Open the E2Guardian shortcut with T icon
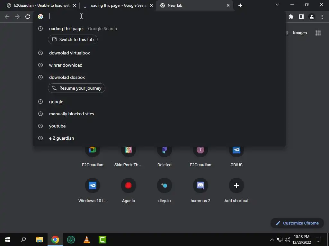Screen dimensions: 329x246 coord(200,155)
